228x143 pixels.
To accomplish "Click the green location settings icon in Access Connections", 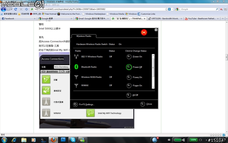I will tap(46, 90).
